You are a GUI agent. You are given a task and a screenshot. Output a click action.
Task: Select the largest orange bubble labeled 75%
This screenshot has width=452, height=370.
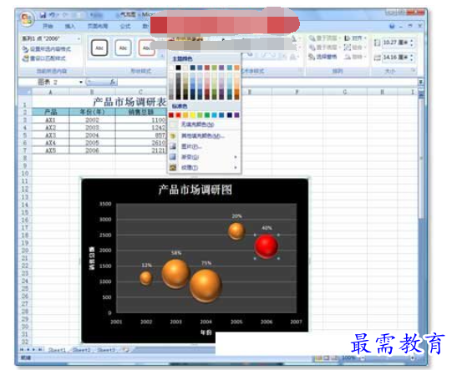206,286
